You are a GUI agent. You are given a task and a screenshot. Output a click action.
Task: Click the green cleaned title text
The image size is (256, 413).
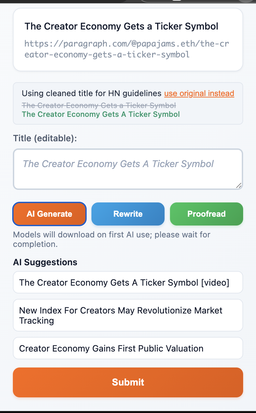coord(101,114)
